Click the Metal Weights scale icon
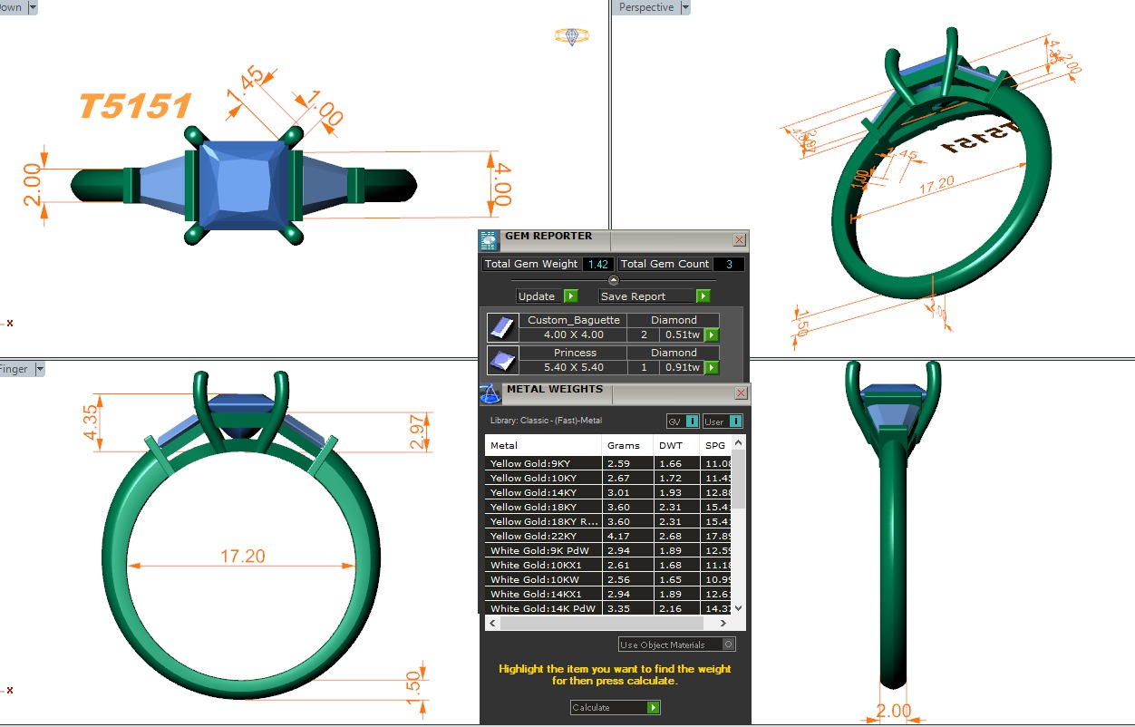This screenshot has height=727, width=1135. (x=490, y=393)
